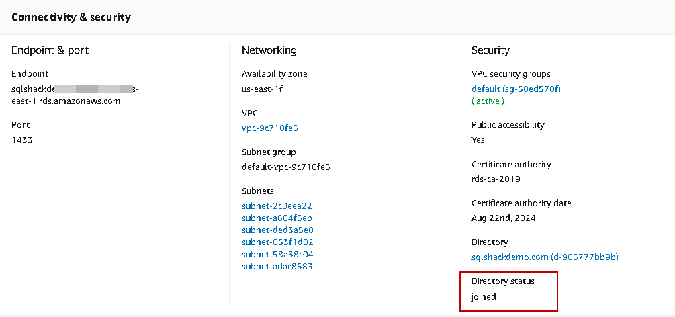Click the Networking column heading
675x317 pixels.
coord(269,50)
